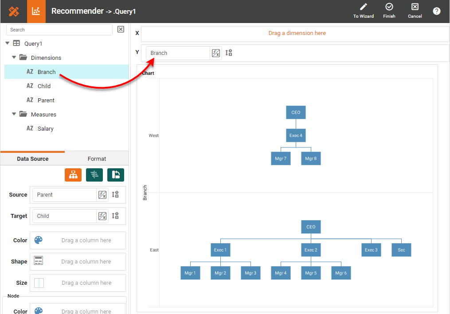Click the Search input field
This screenshot has height=314, width=450.
(59, 30)
